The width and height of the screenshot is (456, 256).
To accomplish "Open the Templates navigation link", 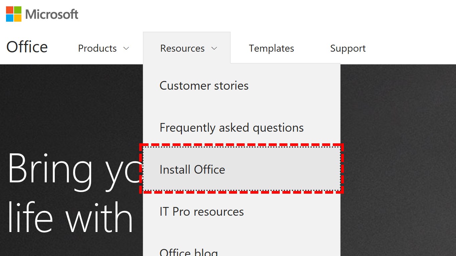I will [x=271, y=48].
